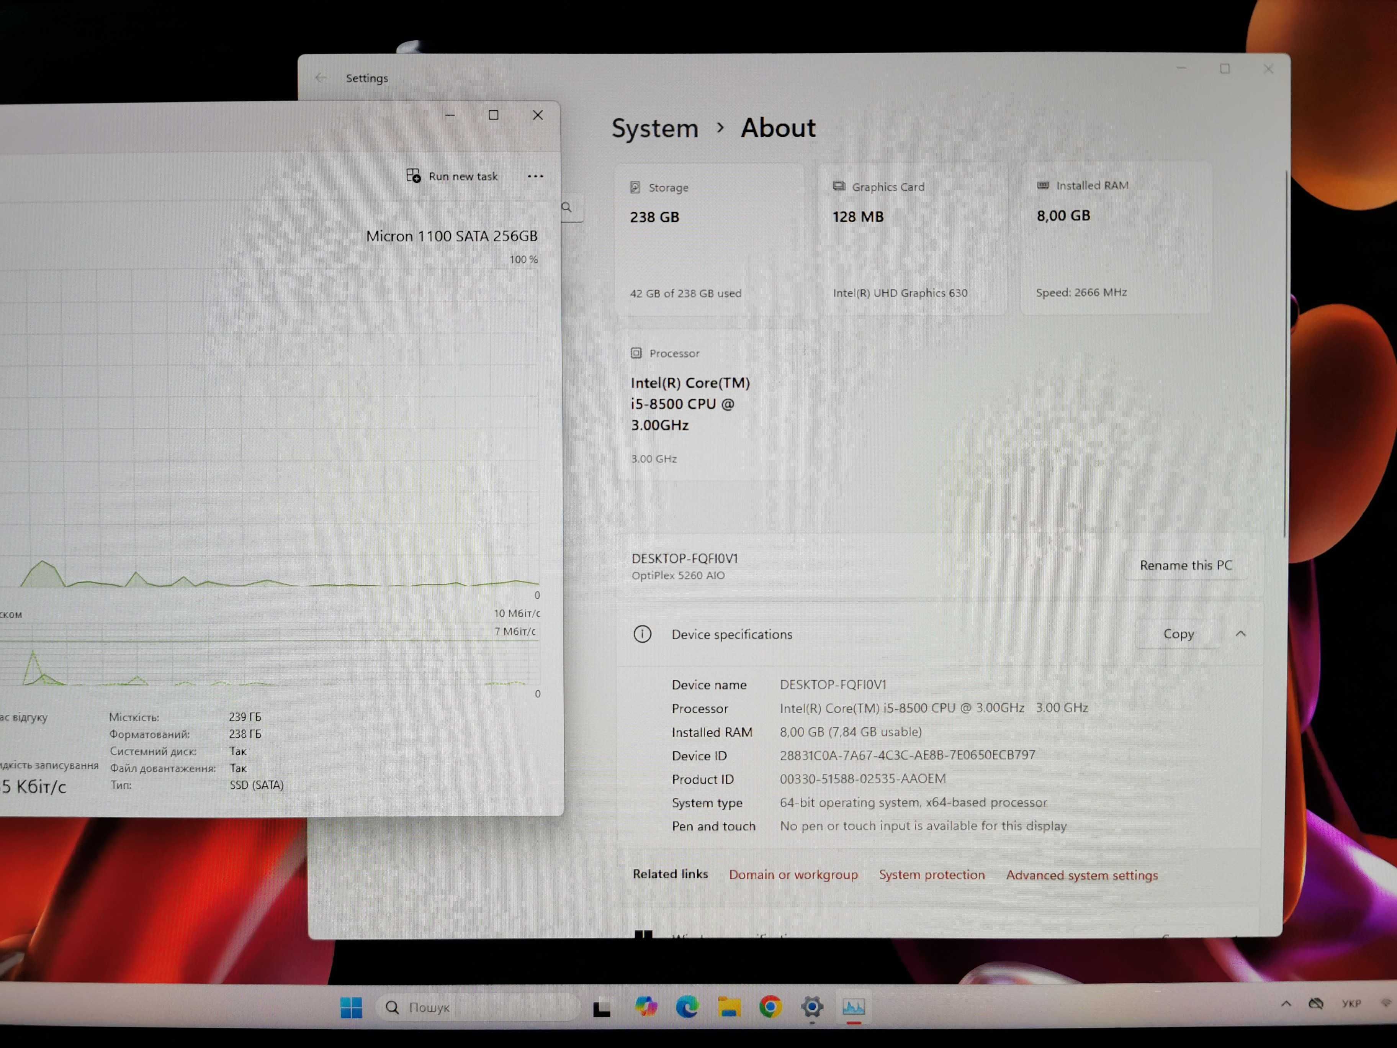Click the Processor card icon
Viewport: 1397px width, 1048px height.
[x=636, y=353]
